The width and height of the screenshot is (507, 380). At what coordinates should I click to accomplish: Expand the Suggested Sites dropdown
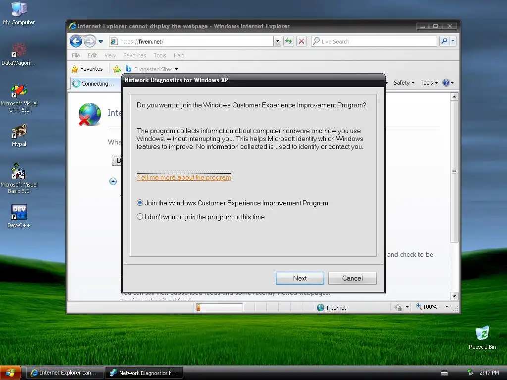click(x=176, y=69)
